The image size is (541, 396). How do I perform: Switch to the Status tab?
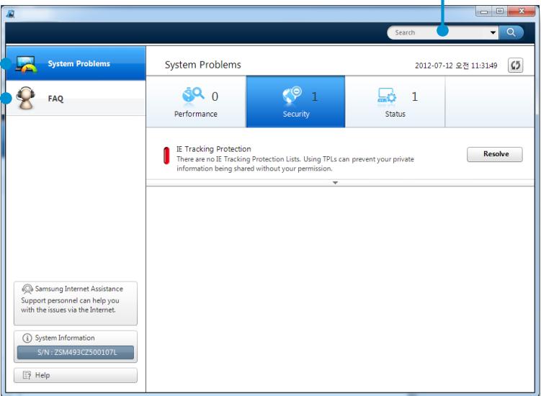click(x=395, y=102)
